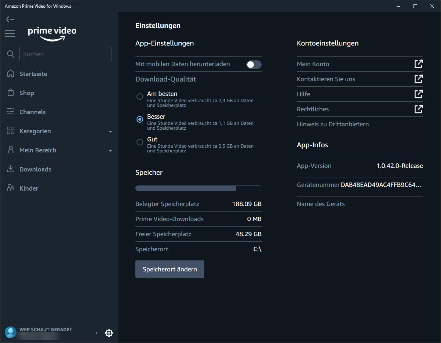Open the Kontaktieren Sie uns link

326,79
